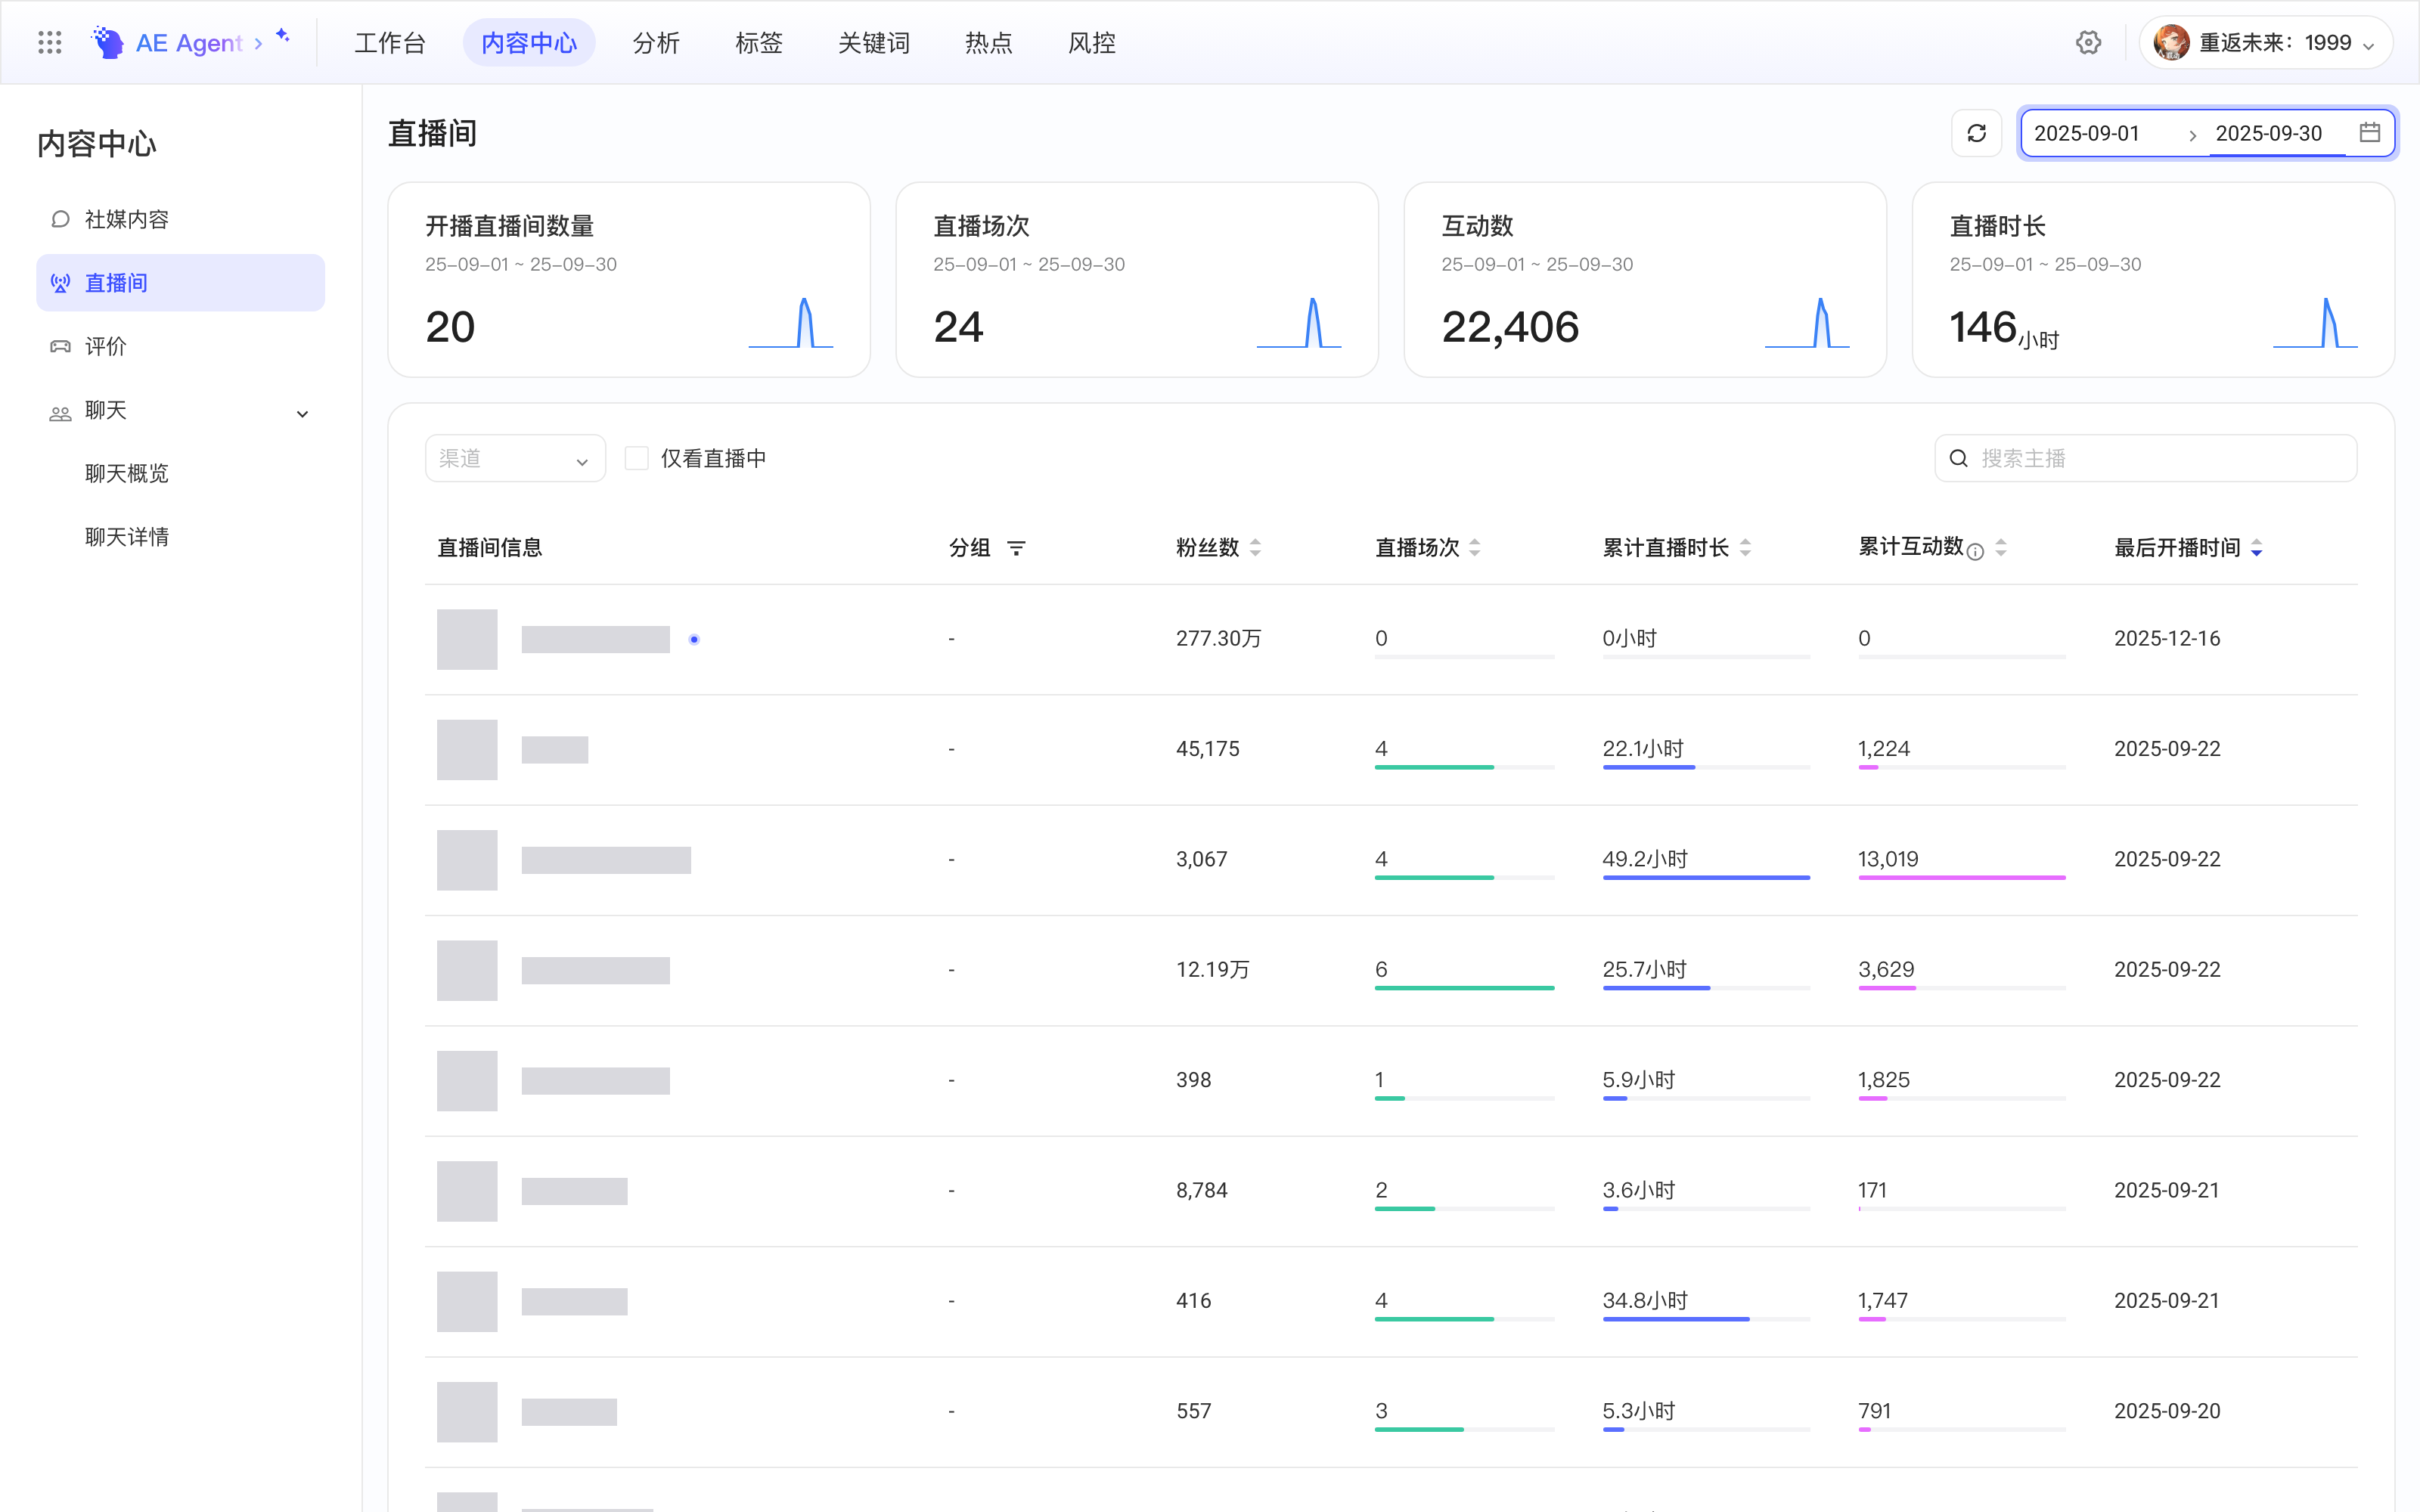
Task: Click the sparkle AI icon beside AE Agent
Action: 283,35
